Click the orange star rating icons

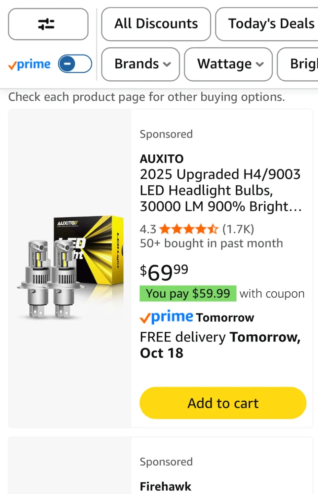click(x=189, y=229)
